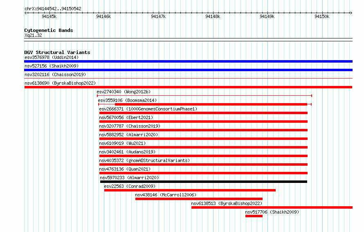Click the nsv5882952 (Almarri2020) label
Viewport: 364px width, 232px height.
tap(128, 135)
